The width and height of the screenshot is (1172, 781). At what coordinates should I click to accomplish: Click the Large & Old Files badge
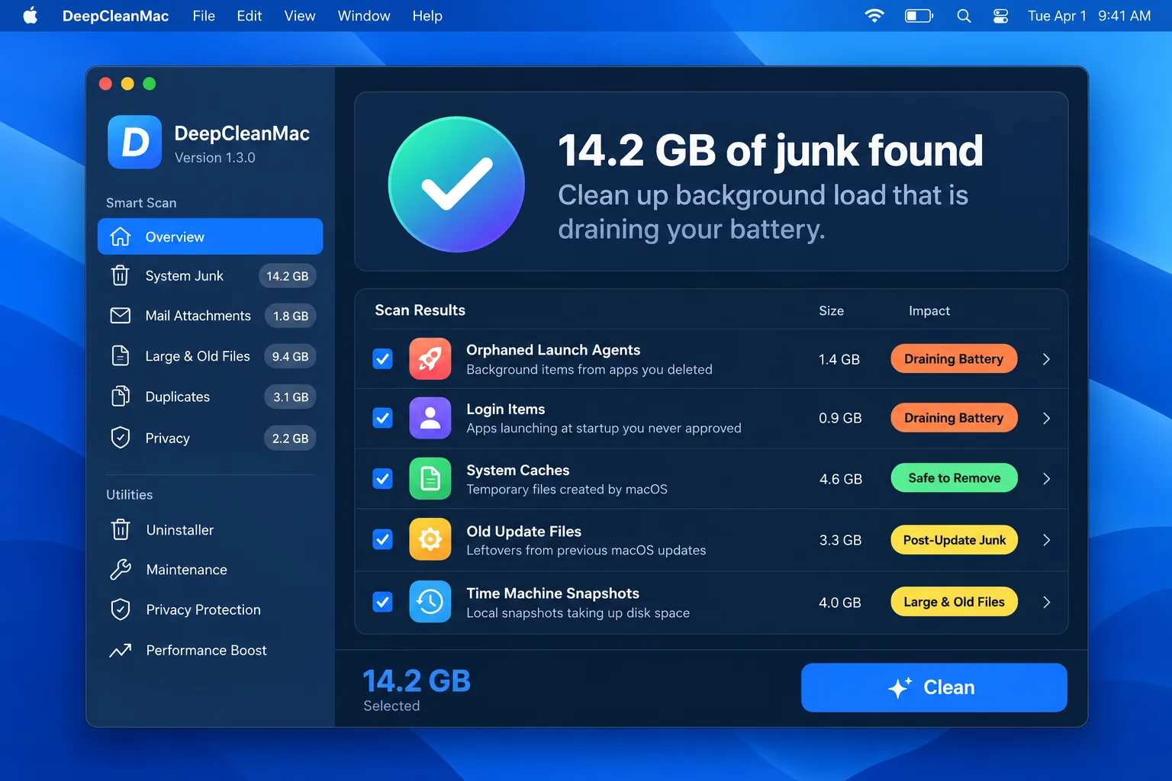tap(954, 602)
